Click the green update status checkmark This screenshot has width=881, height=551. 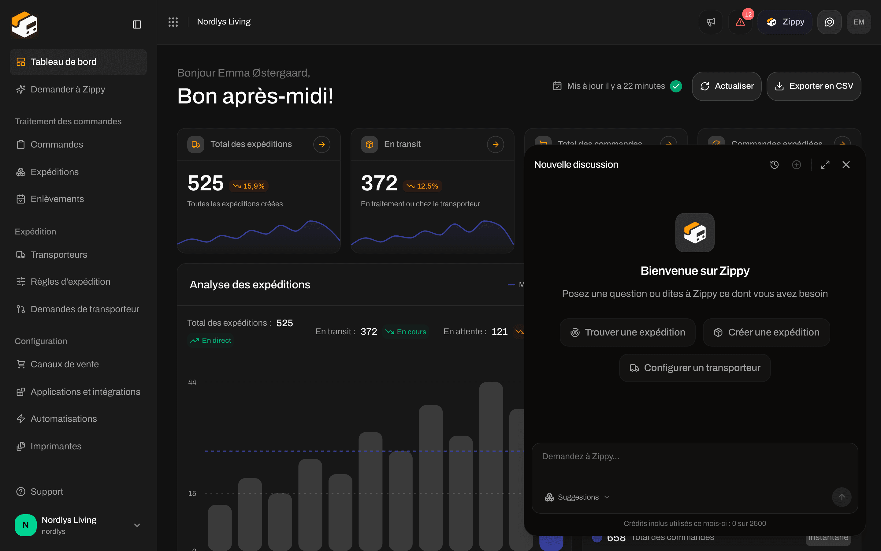676,86
